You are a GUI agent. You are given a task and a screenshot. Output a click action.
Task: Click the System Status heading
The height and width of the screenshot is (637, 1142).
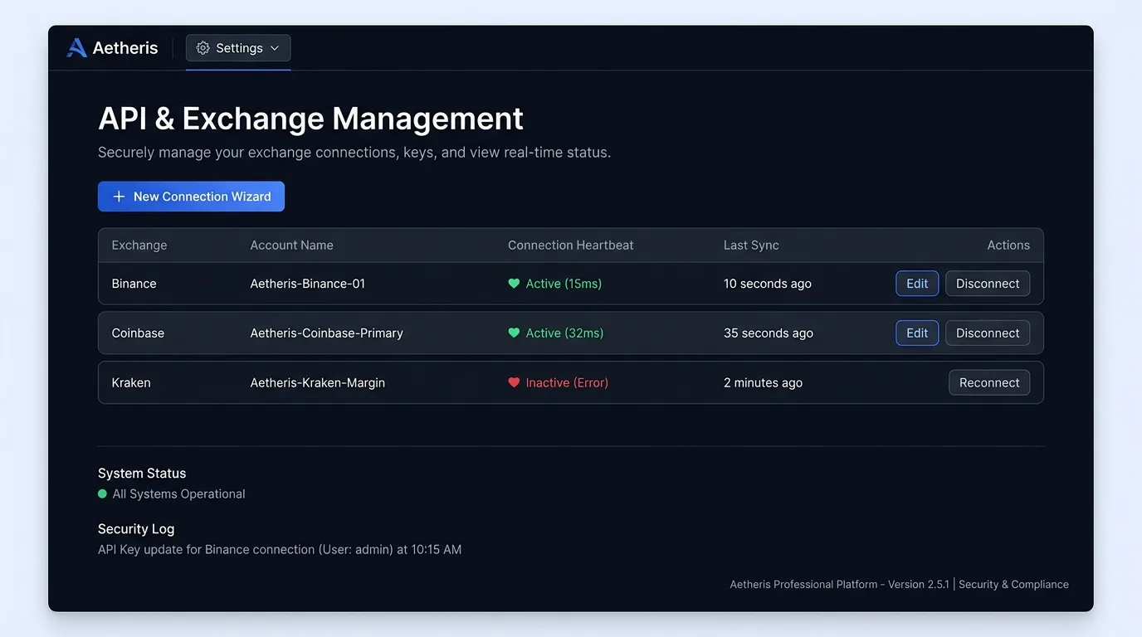pos(142,474)
